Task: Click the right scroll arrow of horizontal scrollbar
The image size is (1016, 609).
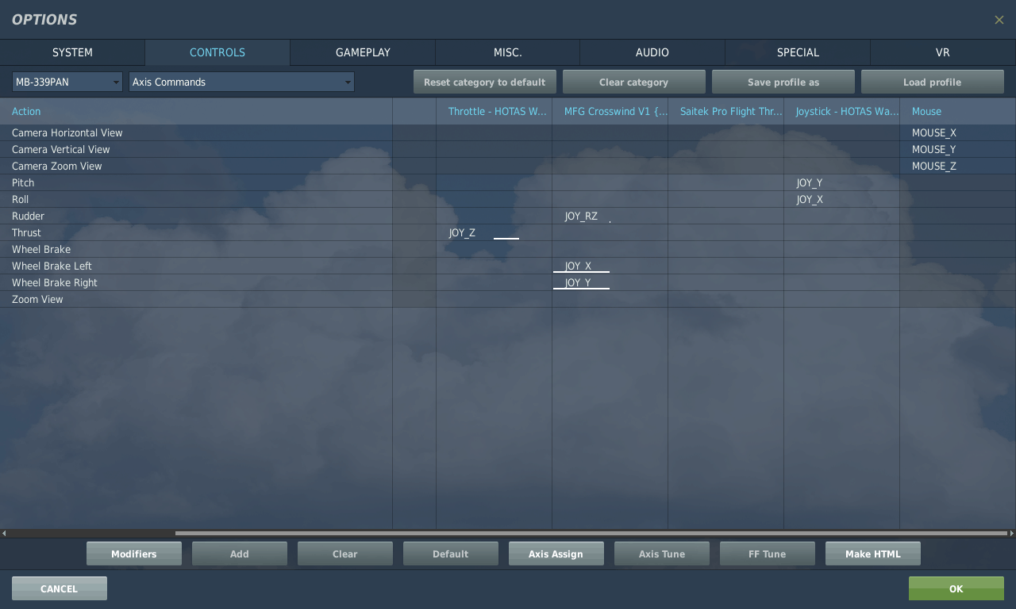Action: coord(1011,534)
